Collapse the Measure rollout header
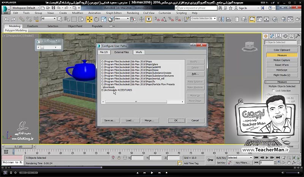The width and height of the screenshot is (304, 177). [x=282, y=82]
